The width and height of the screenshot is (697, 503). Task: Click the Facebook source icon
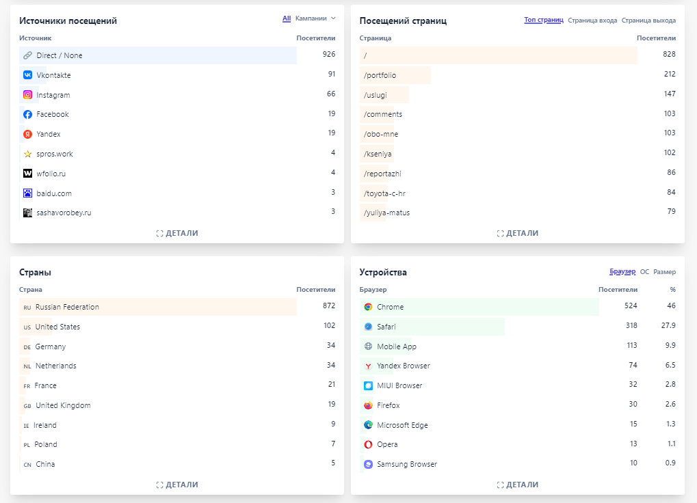tap(27, 115)
